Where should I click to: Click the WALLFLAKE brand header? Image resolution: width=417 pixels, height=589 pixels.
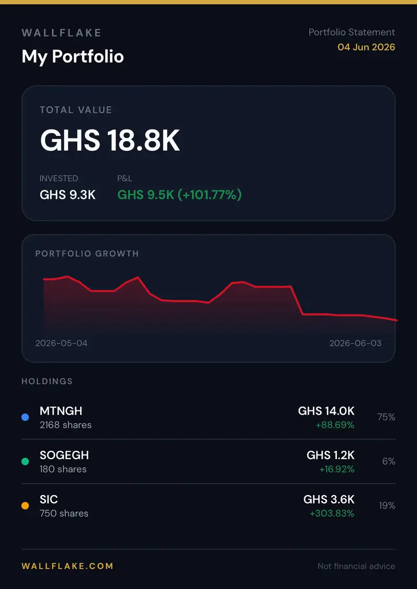(x=62, y=33)
